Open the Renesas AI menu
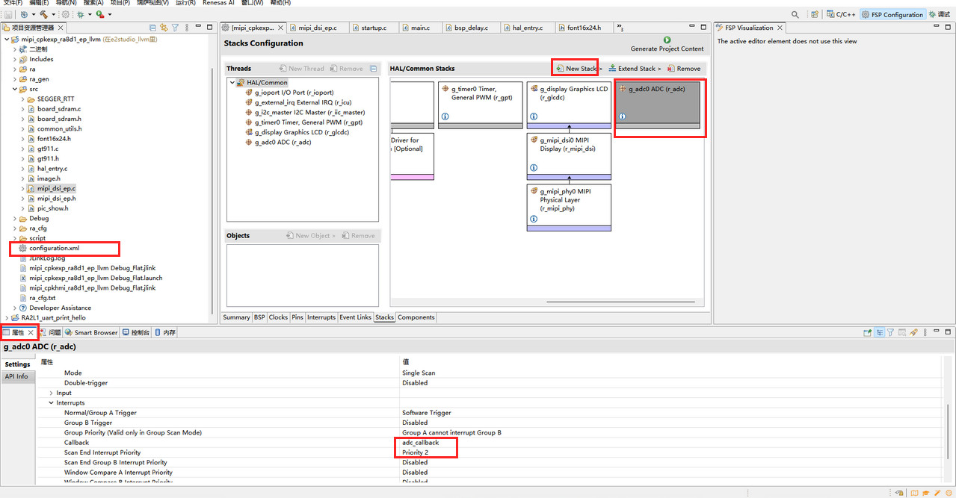This screenshot has width=956, height=498. pyautogui.click(x=219, y=3)
